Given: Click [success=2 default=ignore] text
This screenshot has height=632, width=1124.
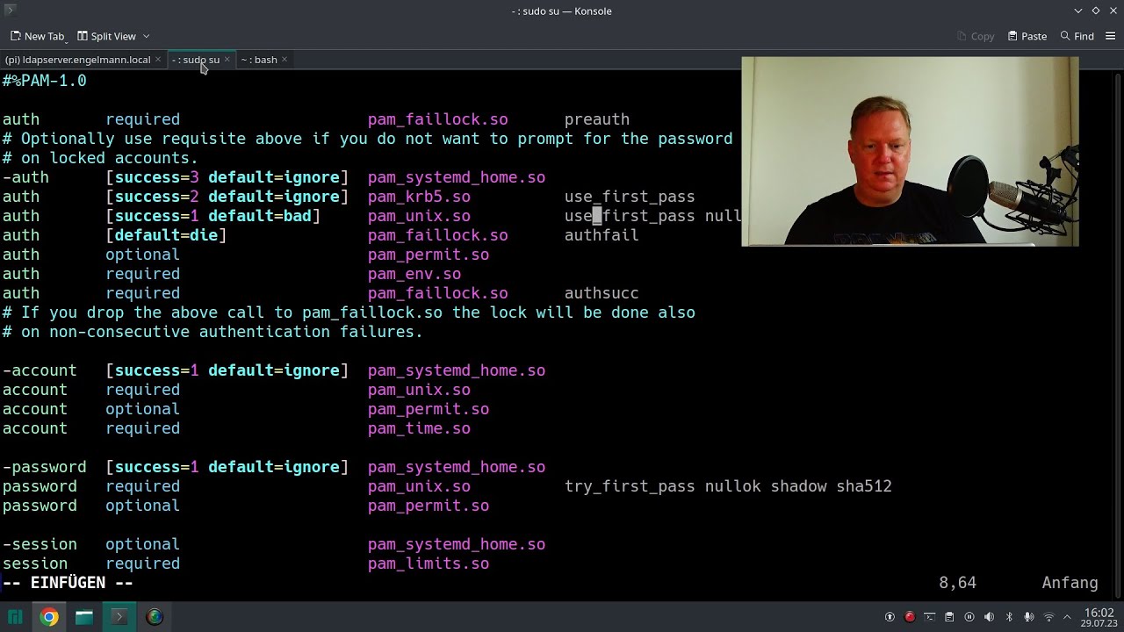Looking at the screenshot, I should [x=227, y=197].
